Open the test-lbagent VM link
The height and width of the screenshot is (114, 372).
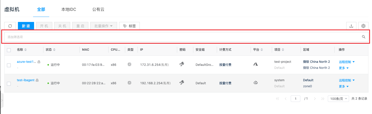pyautogui.click(x=25, y=80)
